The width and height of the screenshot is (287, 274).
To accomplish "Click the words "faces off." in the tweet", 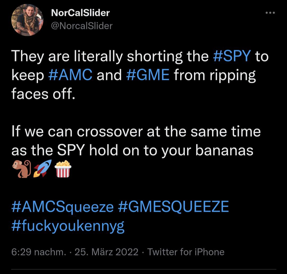I will point(42,95).
